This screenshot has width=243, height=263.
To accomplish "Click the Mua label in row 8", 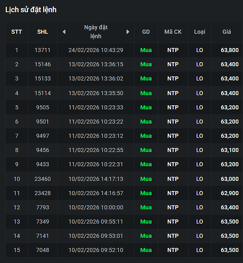I will click(x=146, y=150).
